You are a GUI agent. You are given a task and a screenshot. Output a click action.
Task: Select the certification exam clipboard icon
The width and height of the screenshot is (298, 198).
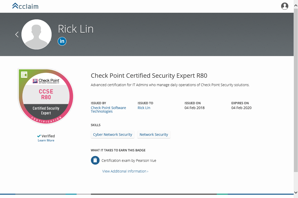click(95, 160)
